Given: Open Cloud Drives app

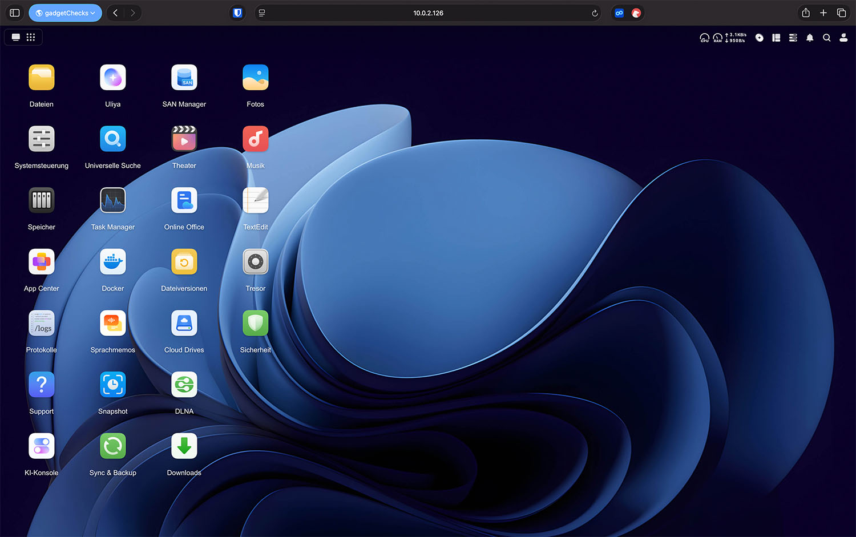Looking at the screenshot, I should click(x=184, y=324).
